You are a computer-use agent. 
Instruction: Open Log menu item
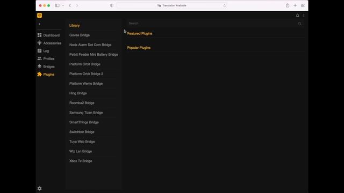(x=46, y=51)
